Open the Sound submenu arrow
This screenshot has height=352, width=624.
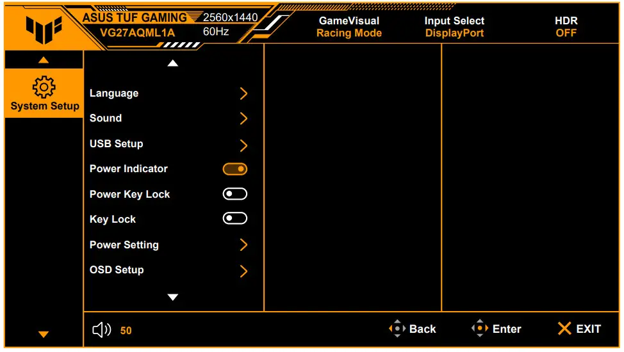[243, 118]
